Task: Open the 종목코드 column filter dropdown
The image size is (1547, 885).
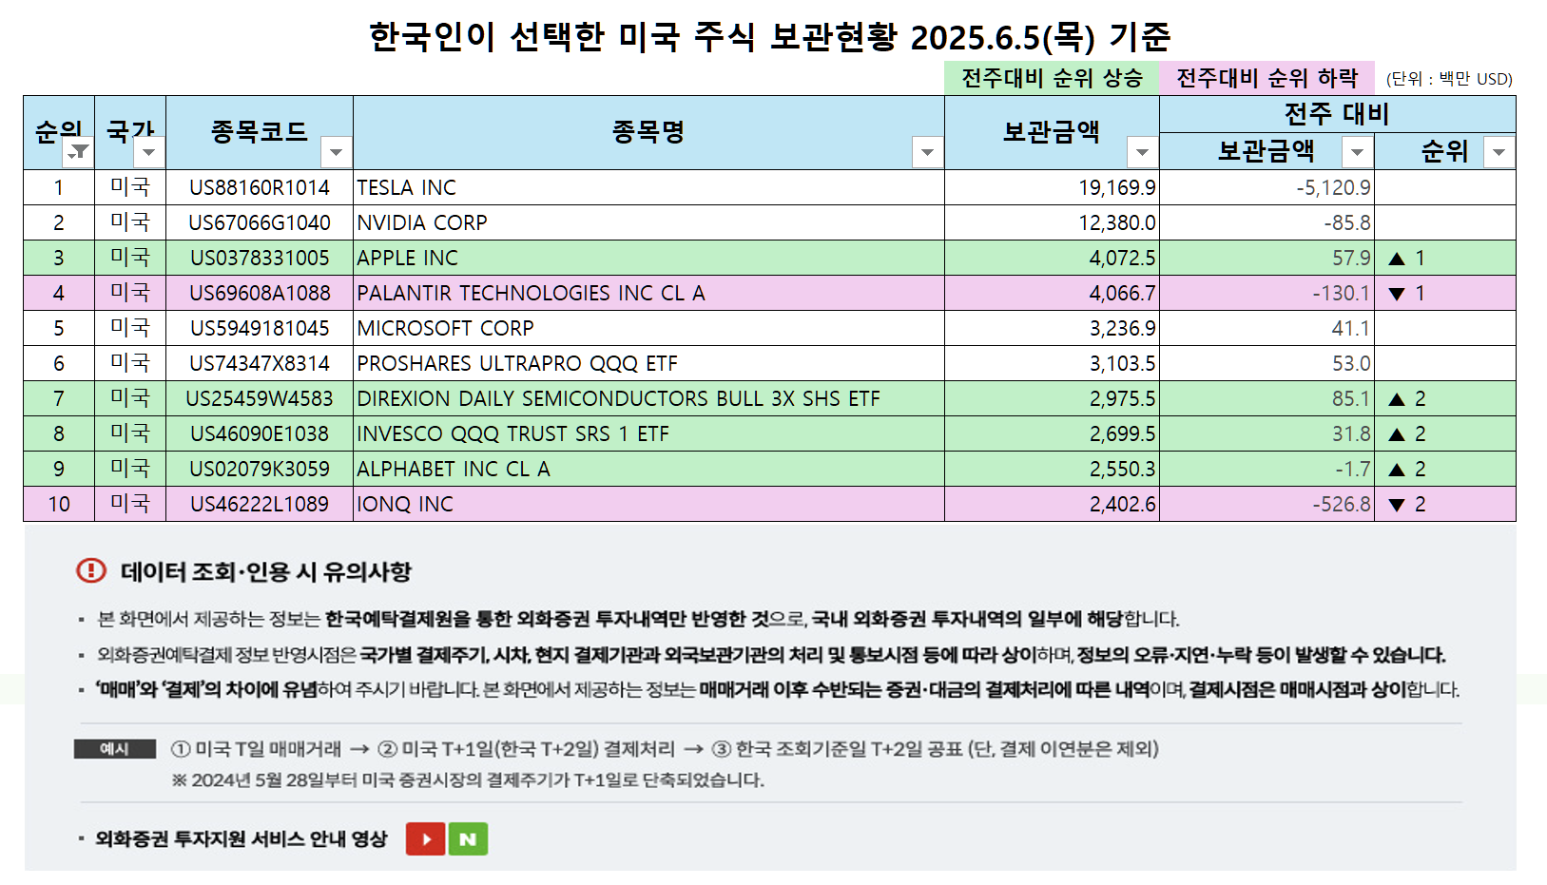Action: [x=337, y=152]
